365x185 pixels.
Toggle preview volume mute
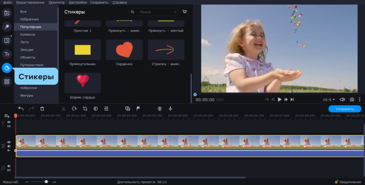click(342, 99)
